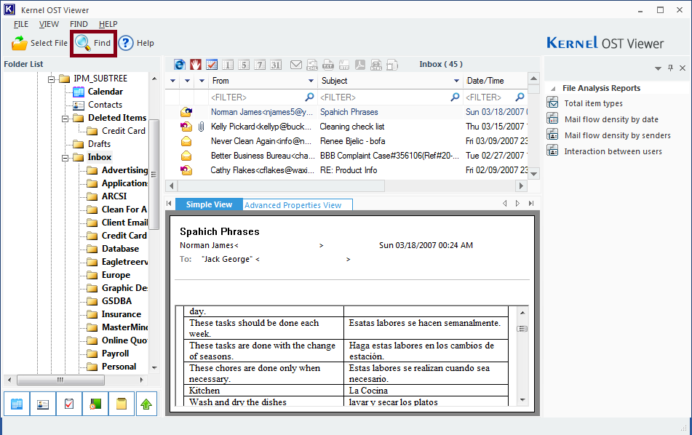
Task: Click the envelope MSG save icon
Action: click(x=296, y=65)
